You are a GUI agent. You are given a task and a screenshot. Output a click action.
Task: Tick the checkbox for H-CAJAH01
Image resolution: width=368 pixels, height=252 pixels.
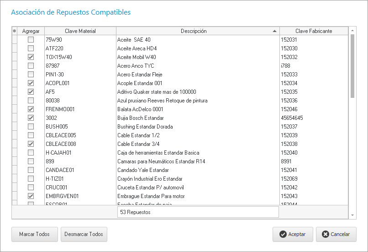(x=31, y=153)
